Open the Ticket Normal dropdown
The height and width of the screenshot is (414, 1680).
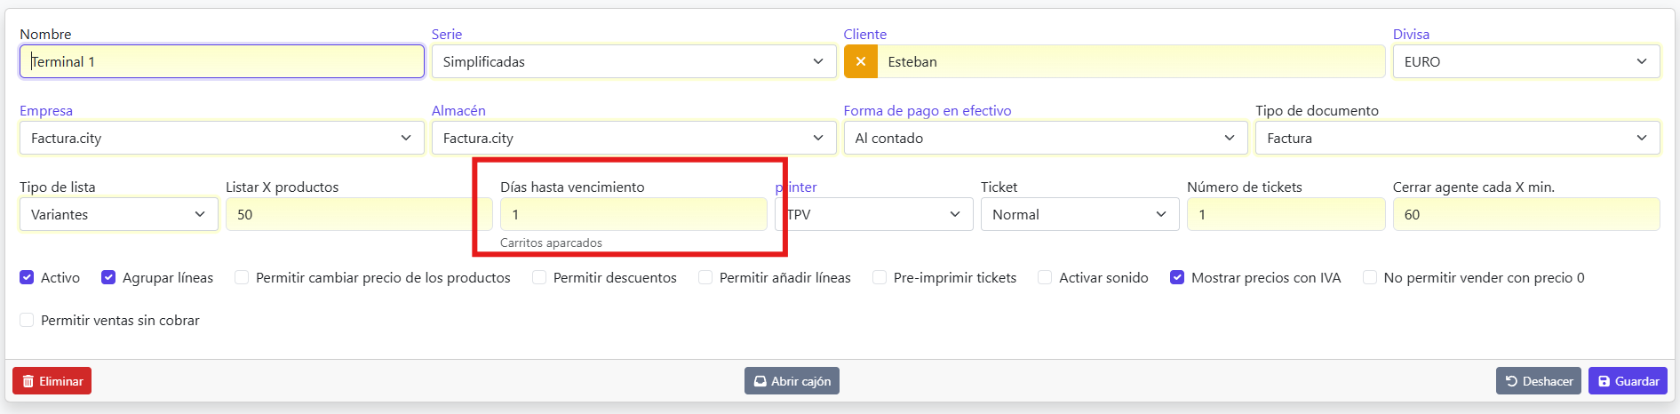pyautogui.click(x=1079, y=214)
